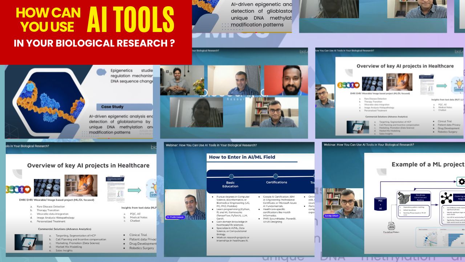Image resolution: width=465 pixels, height=262 pixels.
Task: Click green arrow in larger Overview slide
Action: pyautogui.click(x=134, y=190)
